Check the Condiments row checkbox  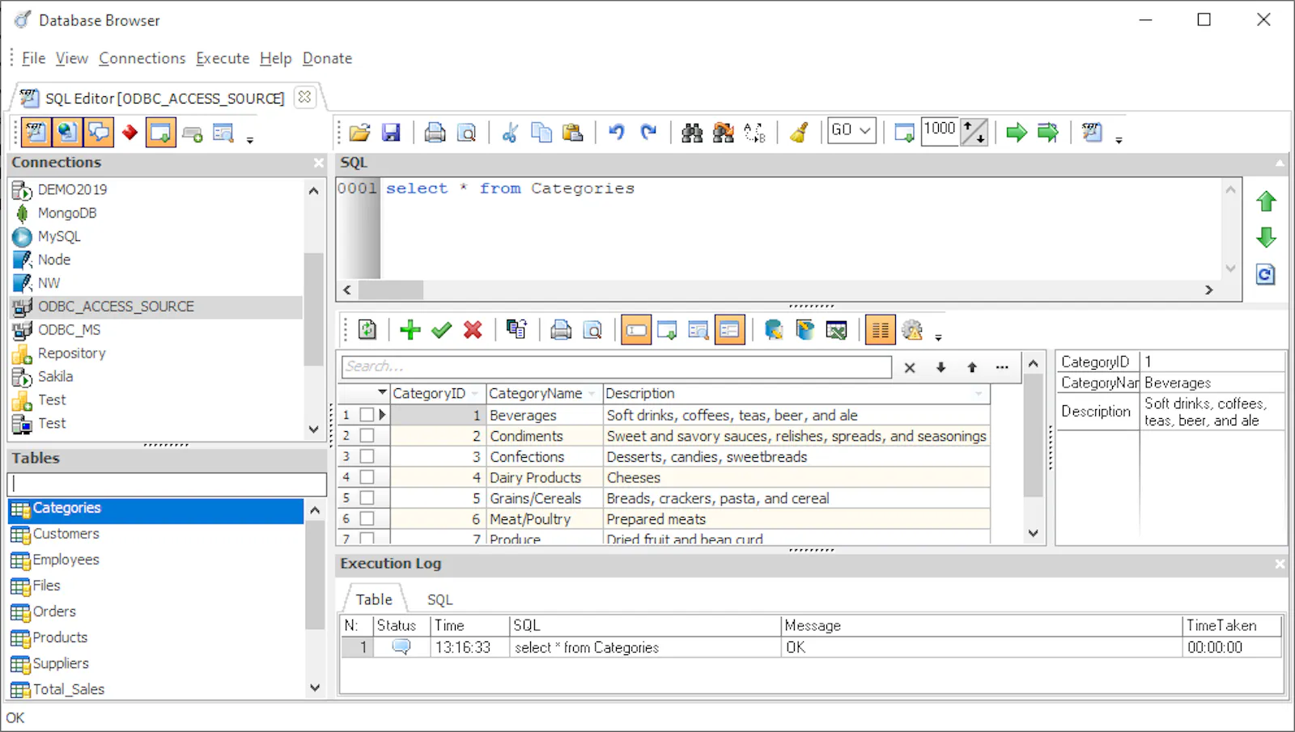[367, 435]
